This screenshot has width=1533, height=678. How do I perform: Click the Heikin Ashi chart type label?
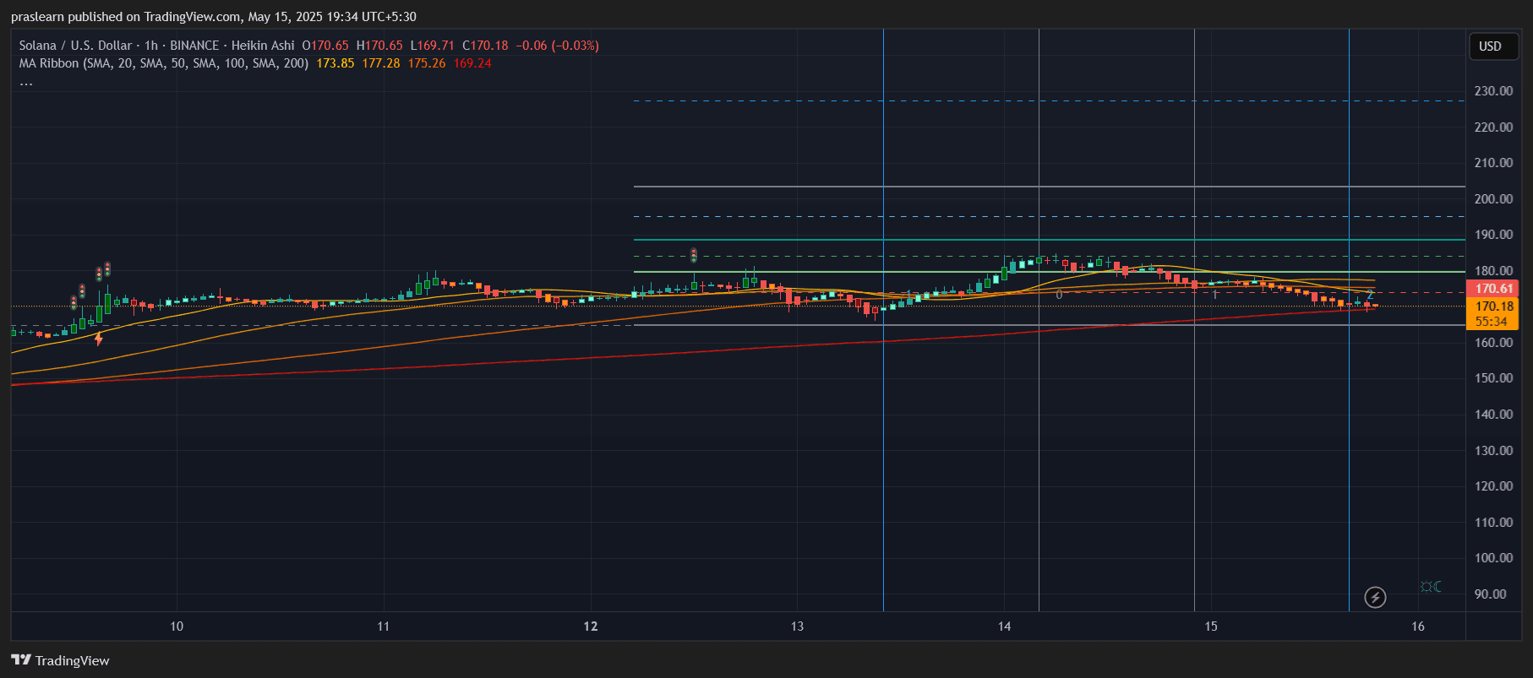tap(263, 46)
